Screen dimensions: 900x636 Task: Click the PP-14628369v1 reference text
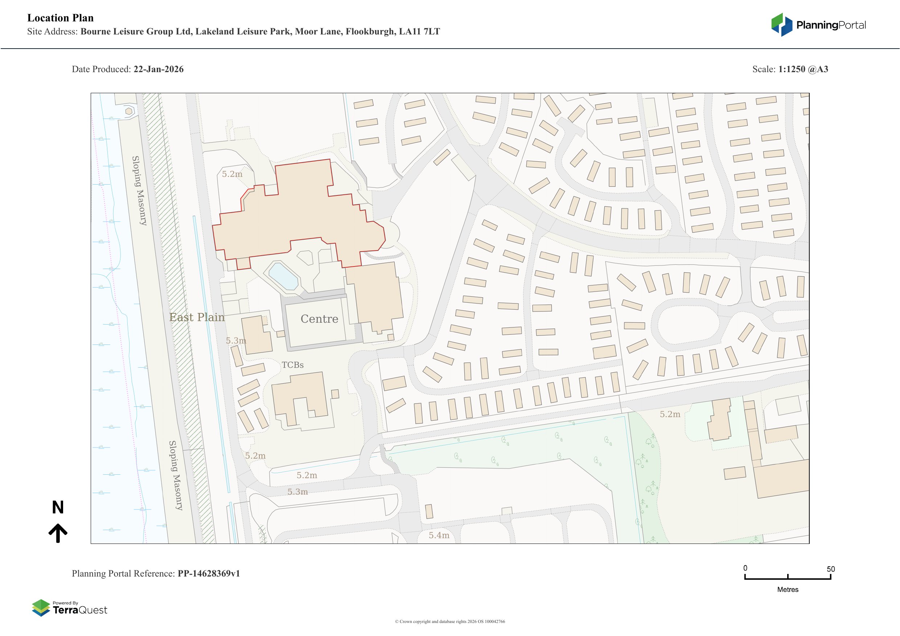pos(209,573)
